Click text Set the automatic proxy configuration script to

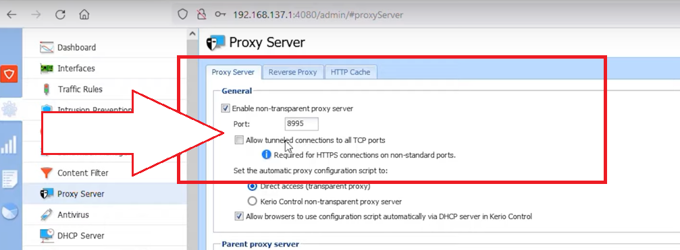pos(311,170)
